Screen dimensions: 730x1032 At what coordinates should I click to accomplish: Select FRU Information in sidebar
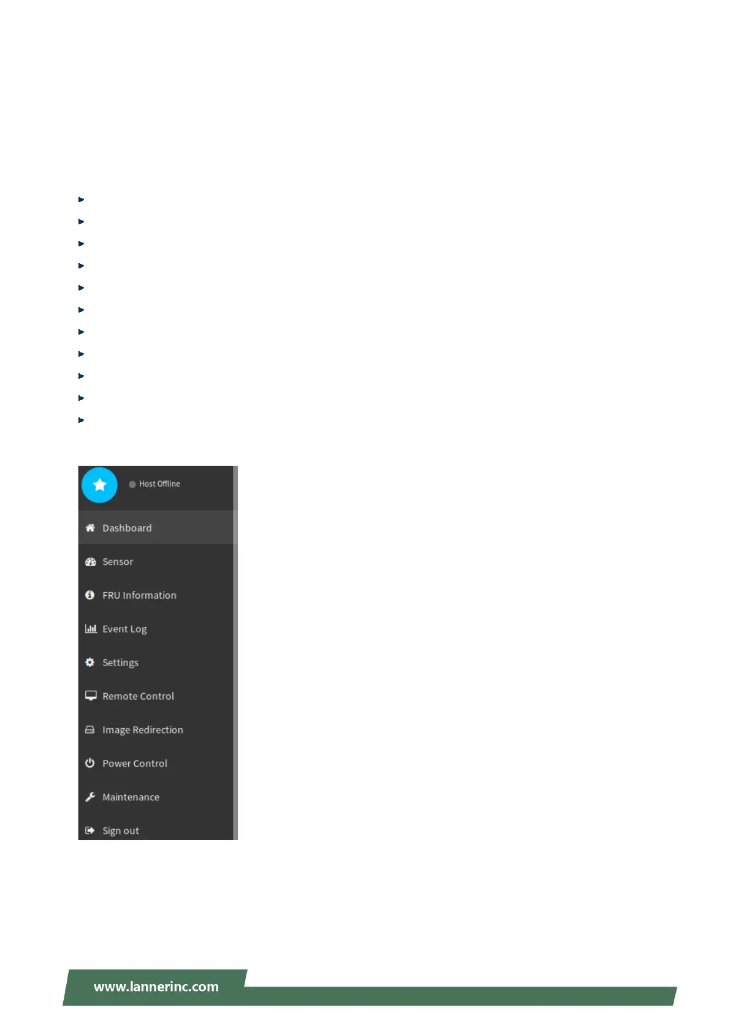click(x=156, y=595)
